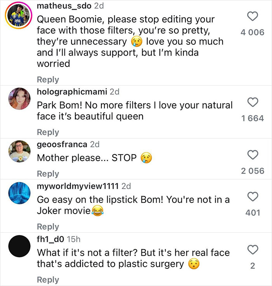Heart the fh1_d0 plastic surgery comment

(253, 249)
